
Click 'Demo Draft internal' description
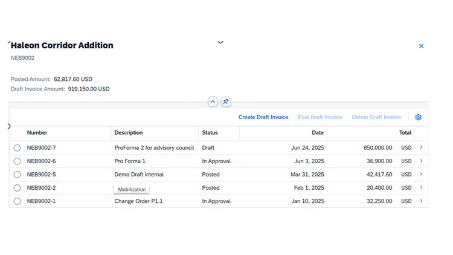[x=139, y=175]
